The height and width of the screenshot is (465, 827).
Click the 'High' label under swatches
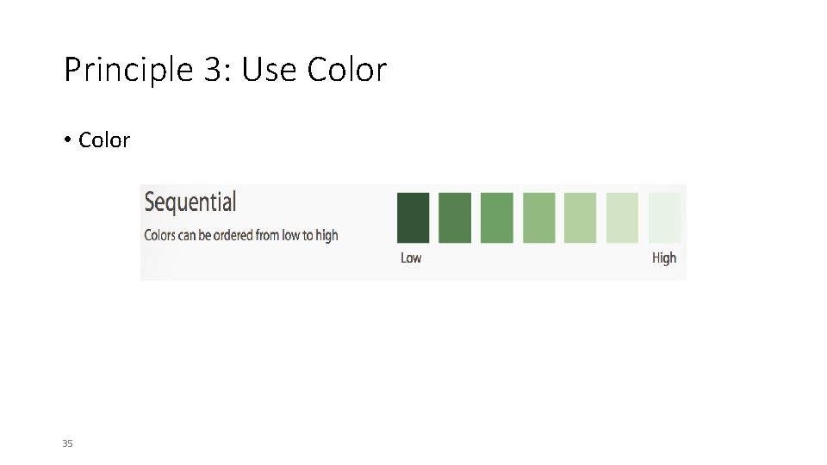[x=664, y=257]
